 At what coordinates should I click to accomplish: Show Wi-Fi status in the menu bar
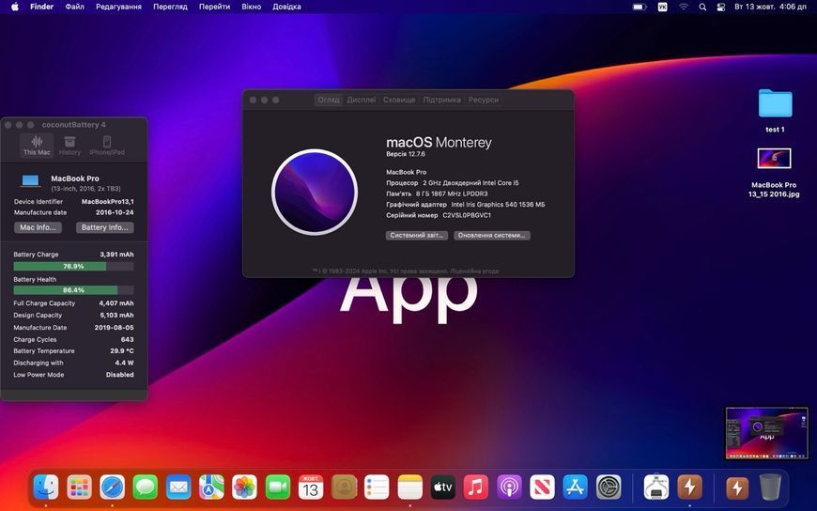click(x=683, y=7)
